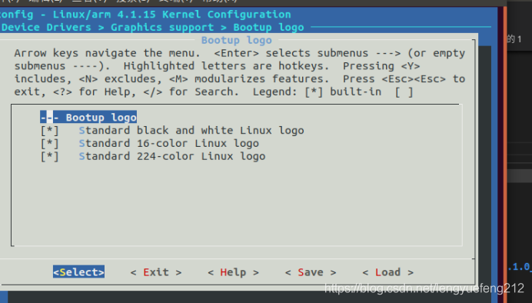Image resolution: width=532 pixels, height=303 pixels.
Task: Click 'Standard 224-color Linux logo' label
Action: coord(172,156)
